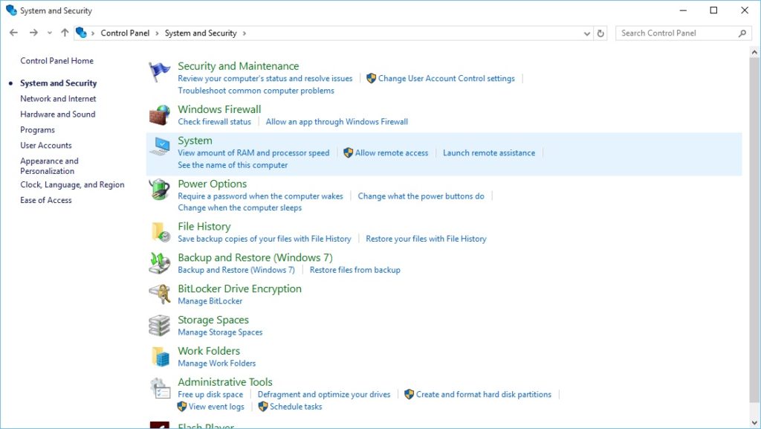761x429 pixels.
Task: Open the address bar history dropdown
Action: (587, 33)
